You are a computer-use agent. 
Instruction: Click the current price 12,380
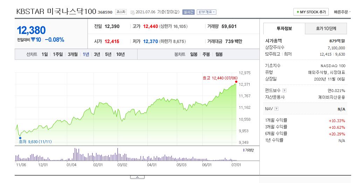pos(32,30)
